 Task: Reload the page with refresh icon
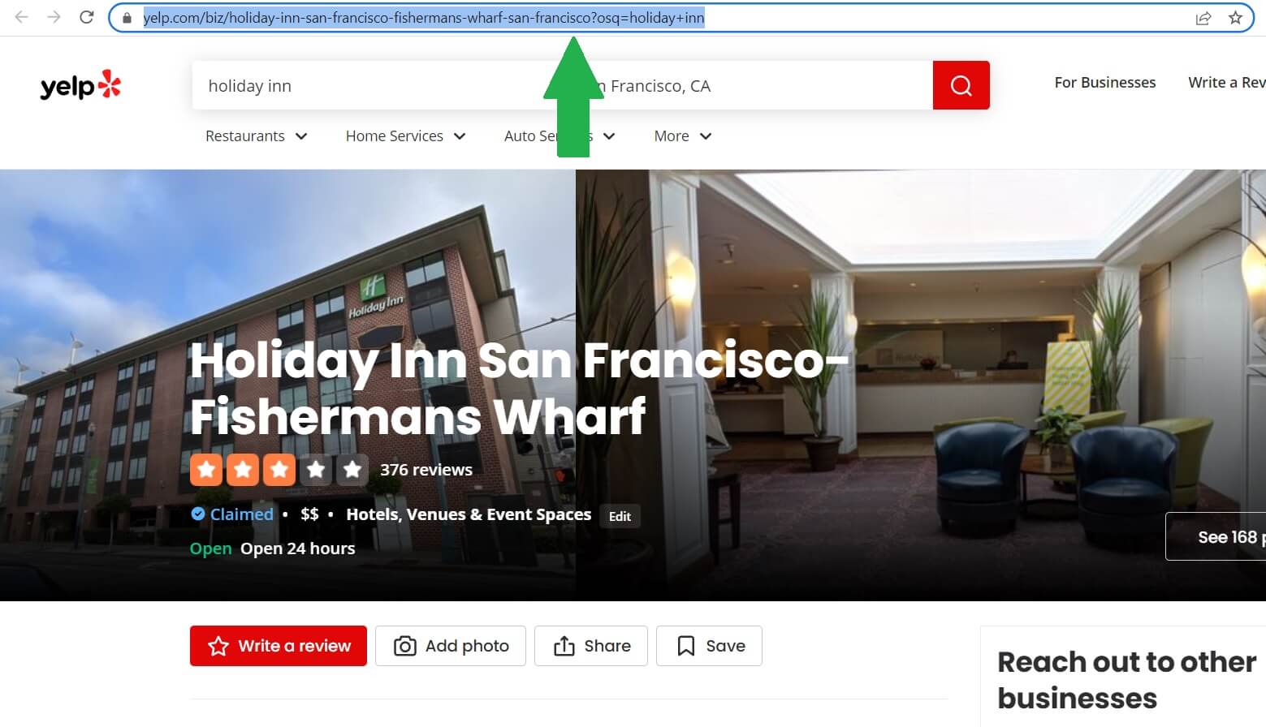86,17
